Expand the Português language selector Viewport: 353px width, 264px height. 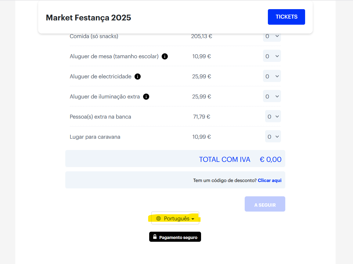175,219
